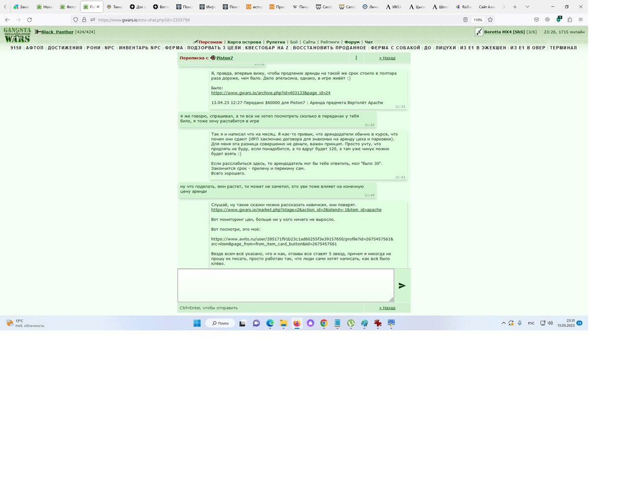Click КВЕСТОБАР НА Z shortcut link
The width and height of the screenshot is (629, 490).
tap(267, 48)
